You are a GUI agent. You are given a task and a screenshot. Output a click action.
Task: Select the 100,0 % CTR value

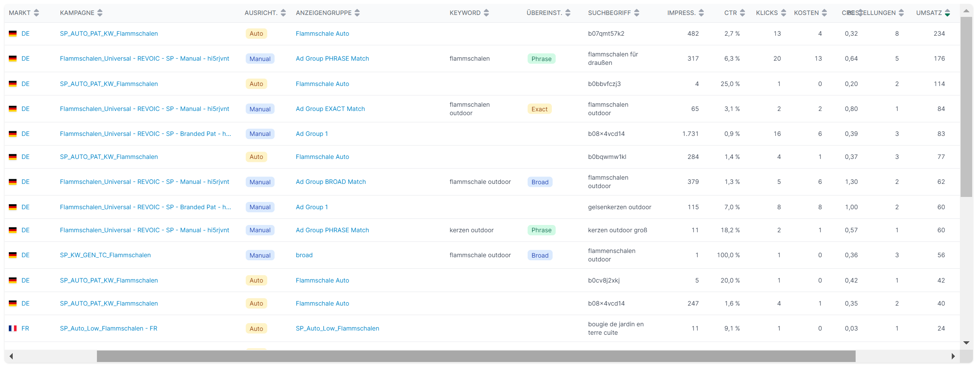pyautogui.click(x=728, y=255)
